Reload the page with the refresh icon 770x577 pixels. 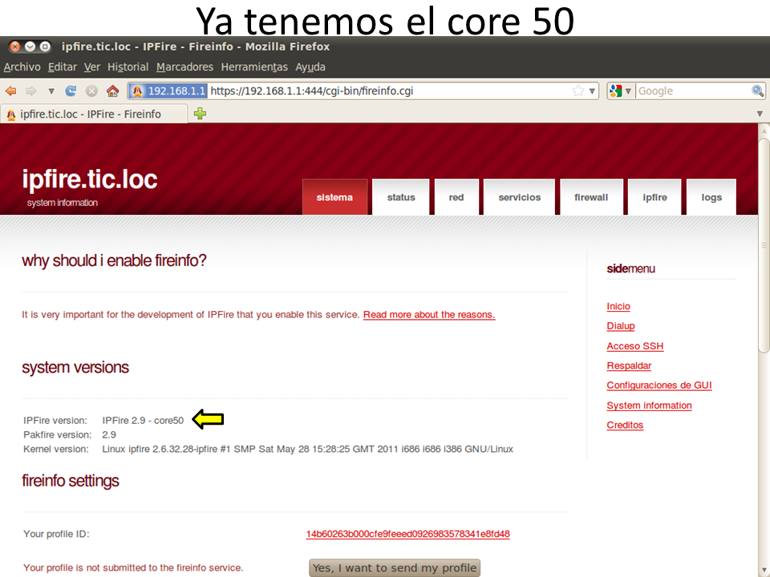[x=71, y=91]
